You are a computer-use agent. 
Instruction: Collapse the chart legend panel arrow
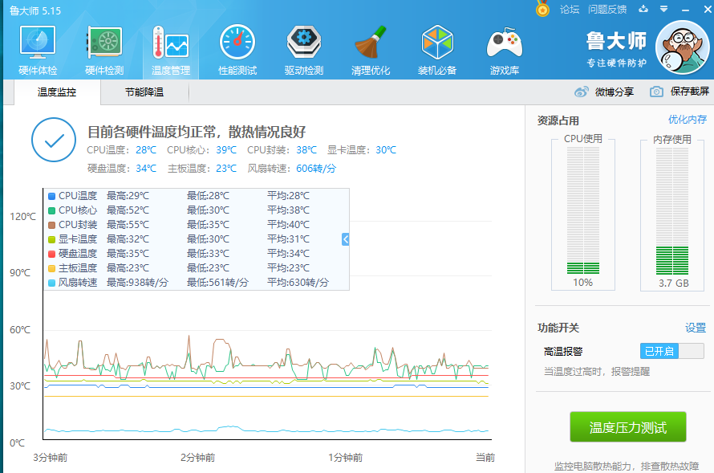[345, 239]
